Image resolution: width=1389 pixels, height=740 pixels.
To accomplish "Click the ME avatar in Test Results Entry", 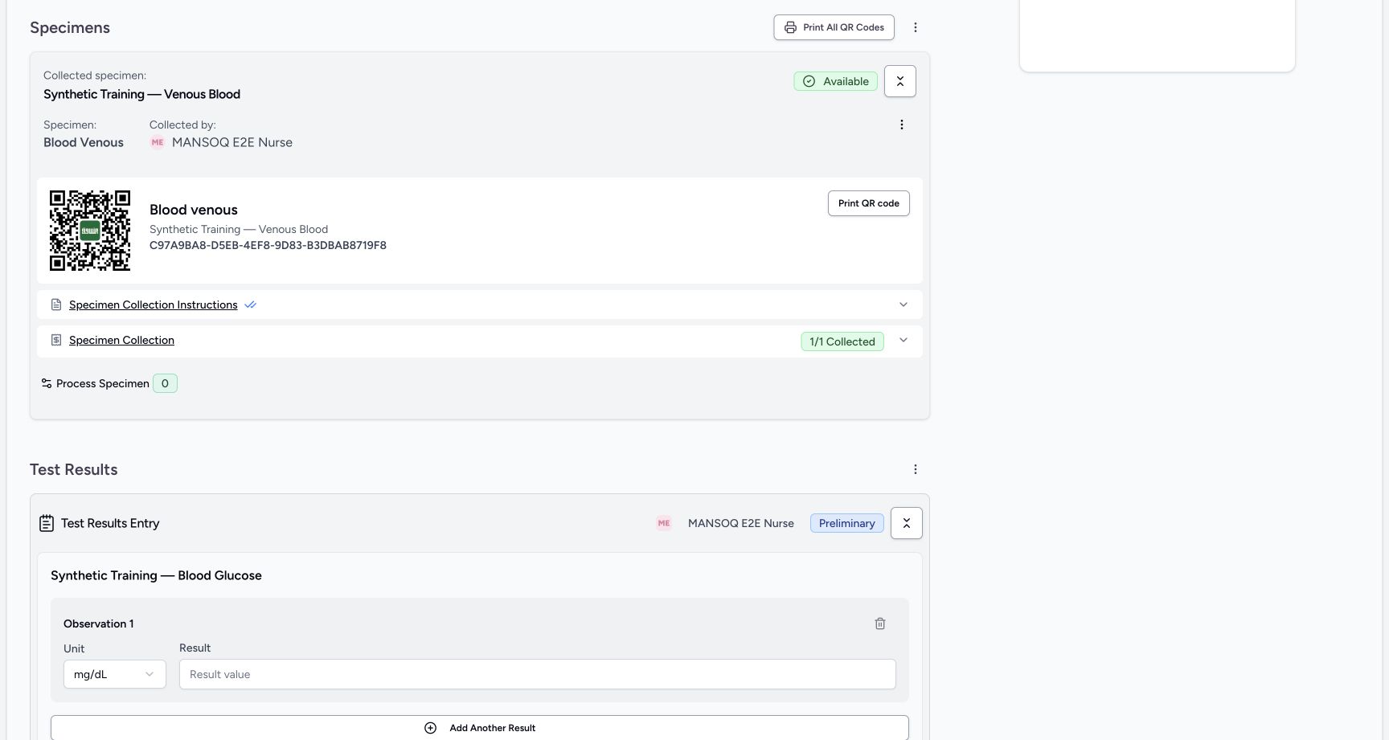I will pos(664,523).
